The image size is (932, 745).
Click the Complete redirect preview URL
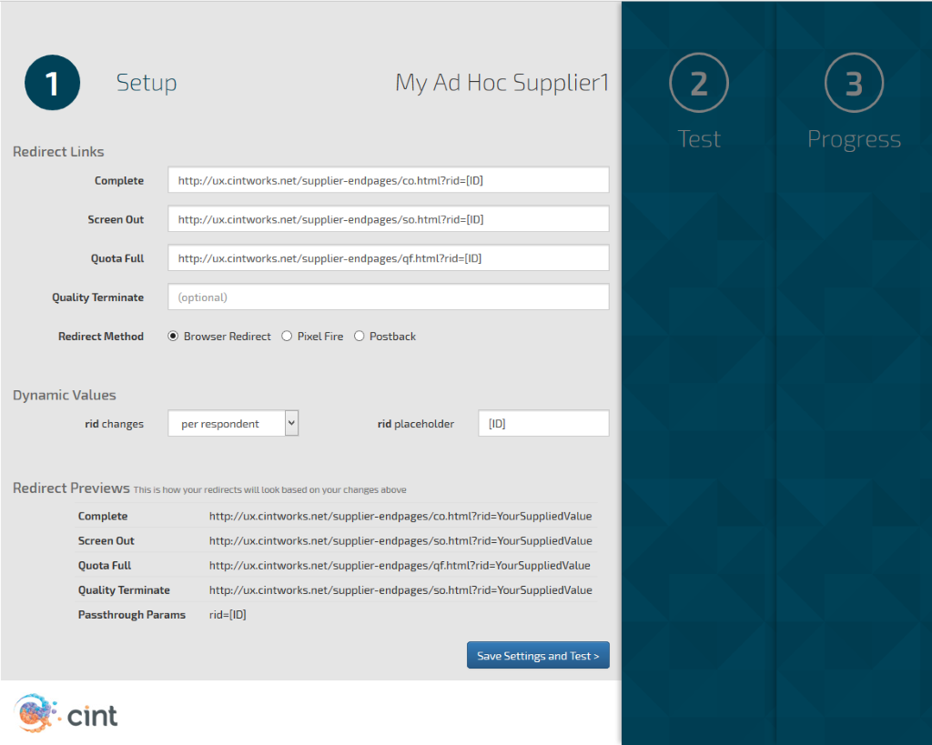click(400, 516)
